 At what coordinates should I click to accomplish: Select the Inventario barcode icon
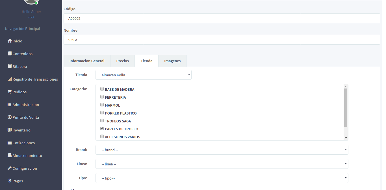pos(10,130)
